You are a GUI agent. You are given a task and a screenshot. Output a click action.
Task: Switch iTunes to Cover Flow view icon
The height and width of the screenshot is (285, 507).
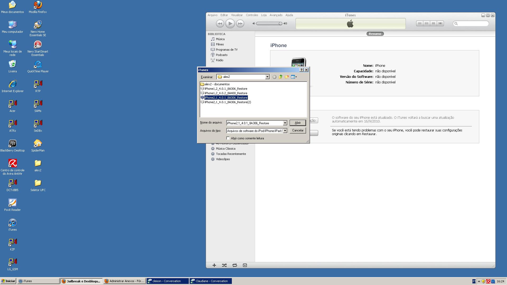coord(440,23)
